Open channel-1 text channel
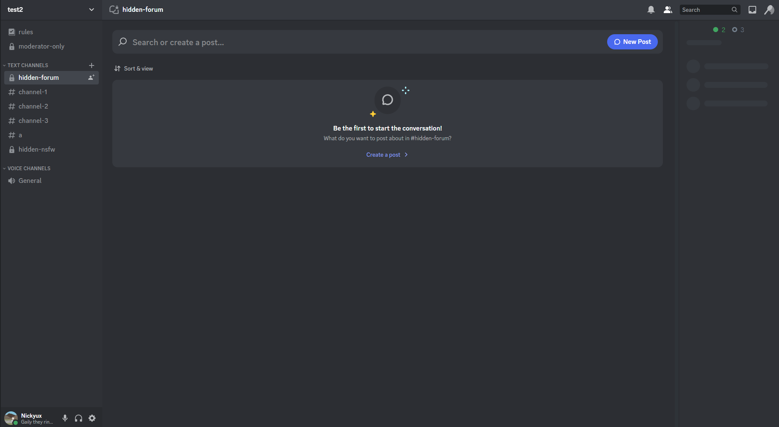 click(x=51, y=92)
